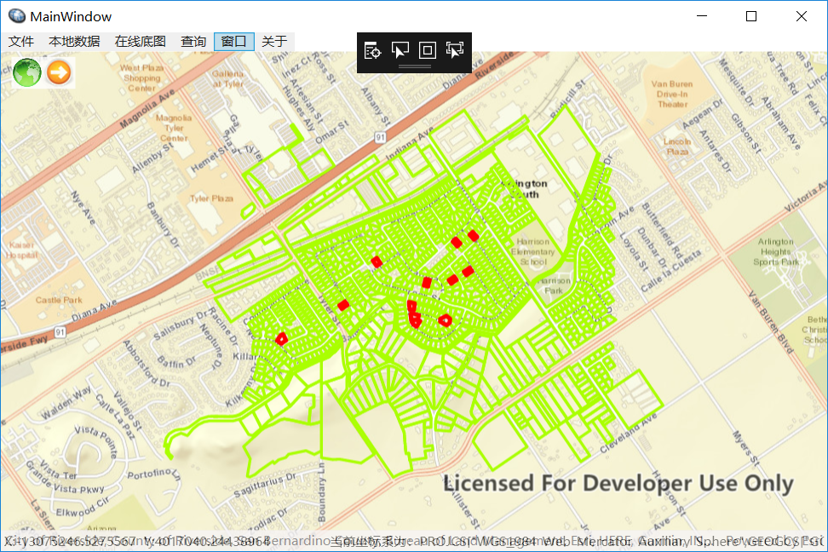Open the 关于 menu
Viewport: 828px width, 552px height.
pyautogui.click(x=273, y=40)
